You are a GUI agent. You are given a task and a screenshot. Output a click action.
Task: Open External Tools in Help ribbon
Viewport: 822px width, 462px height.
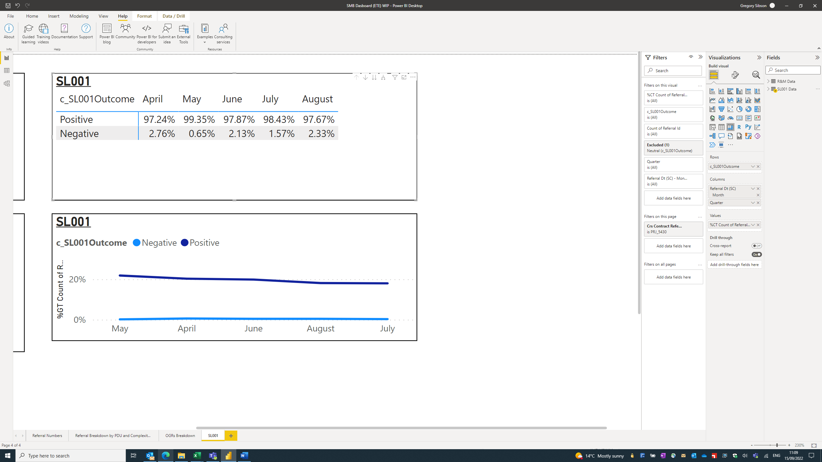click(x=184, y=34)
